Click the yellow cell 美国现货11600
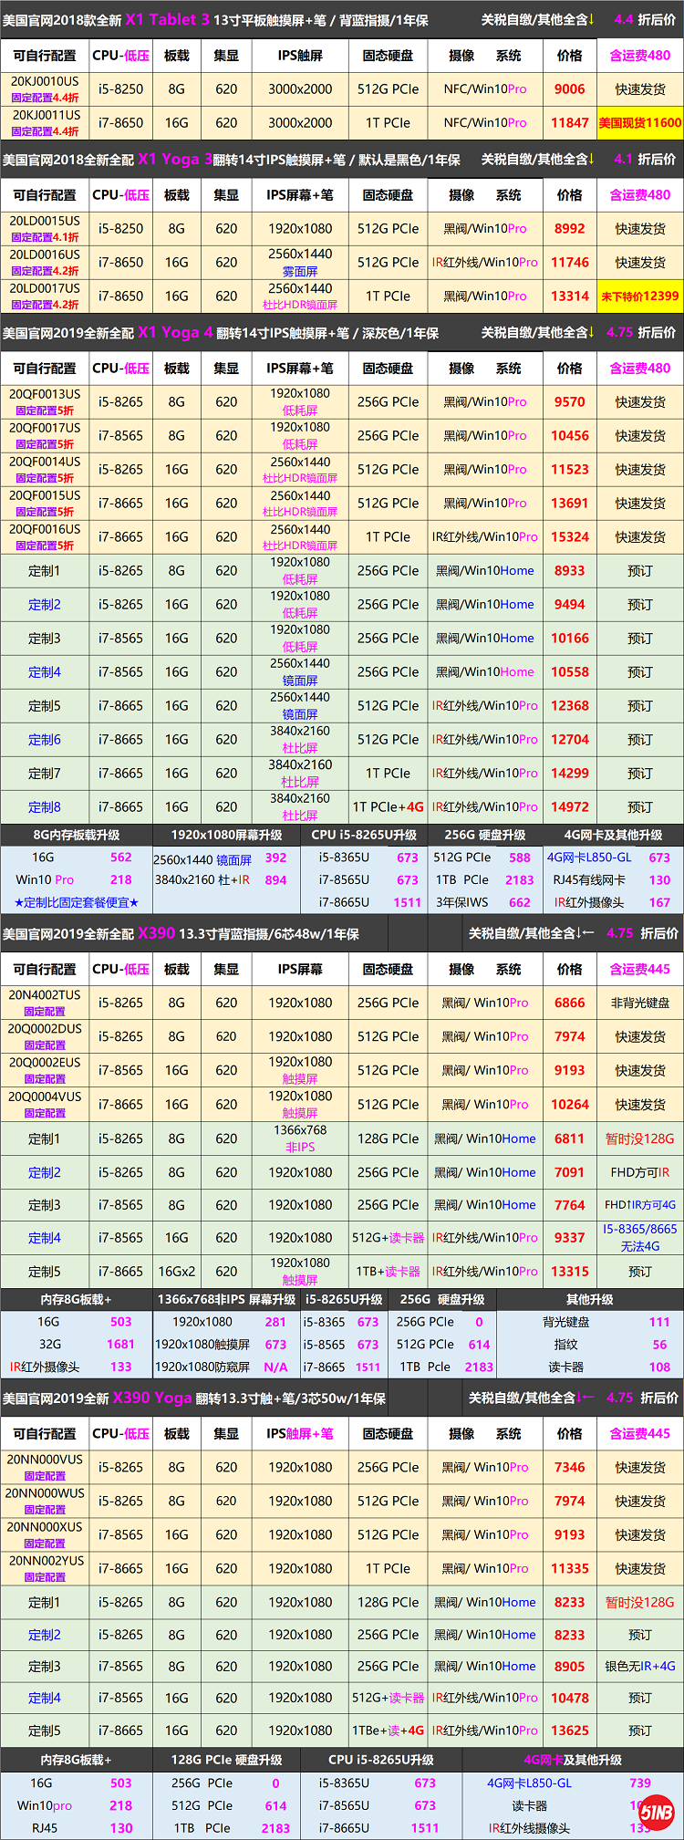Screen dimensions: 684x1840 640,122
